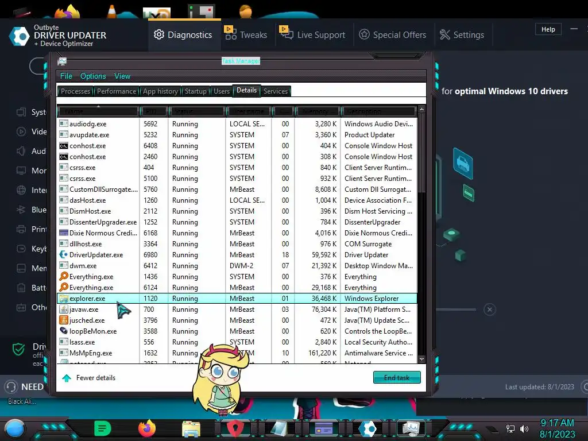Image resolution: width=588 pixels, height=441 pixels.
Task: Select the lsass.exe process
Action: point(237,342)
